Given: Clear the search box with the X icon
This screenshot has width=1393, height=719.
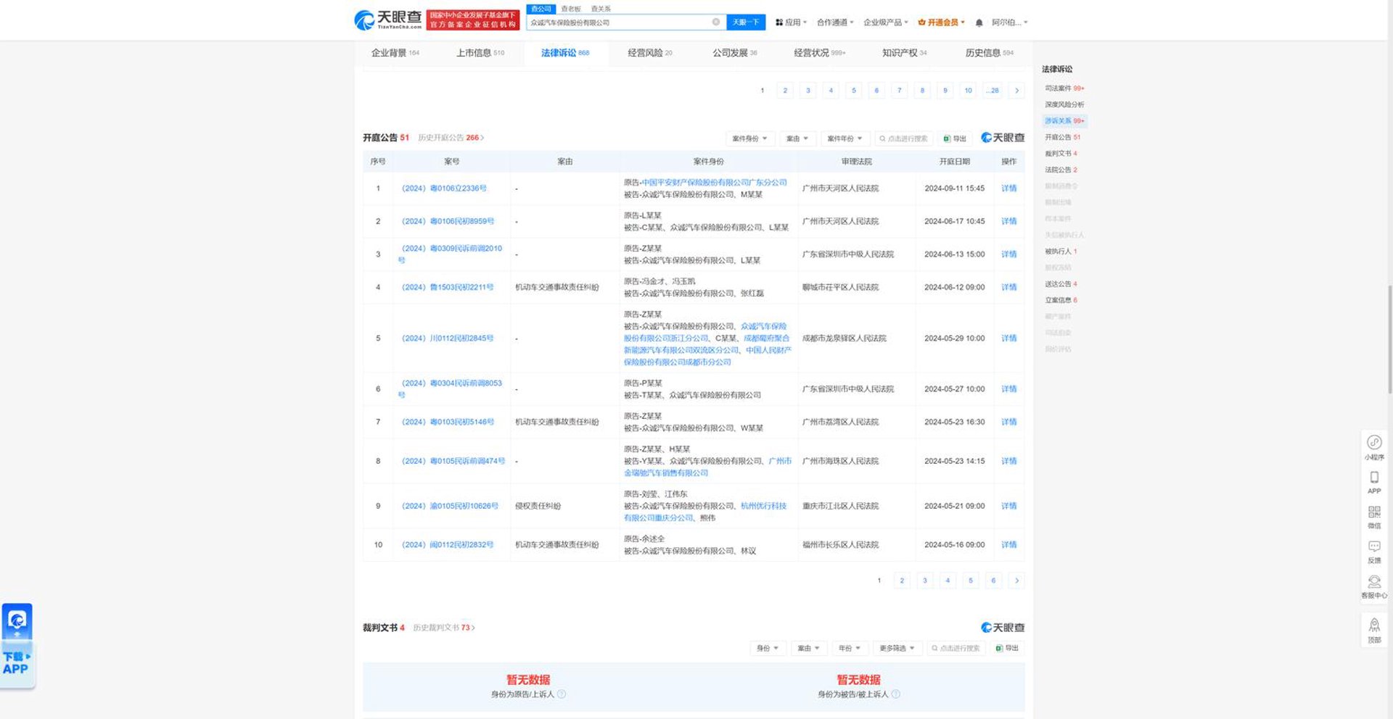Looking at the screenshot, I should click(716, 22).
